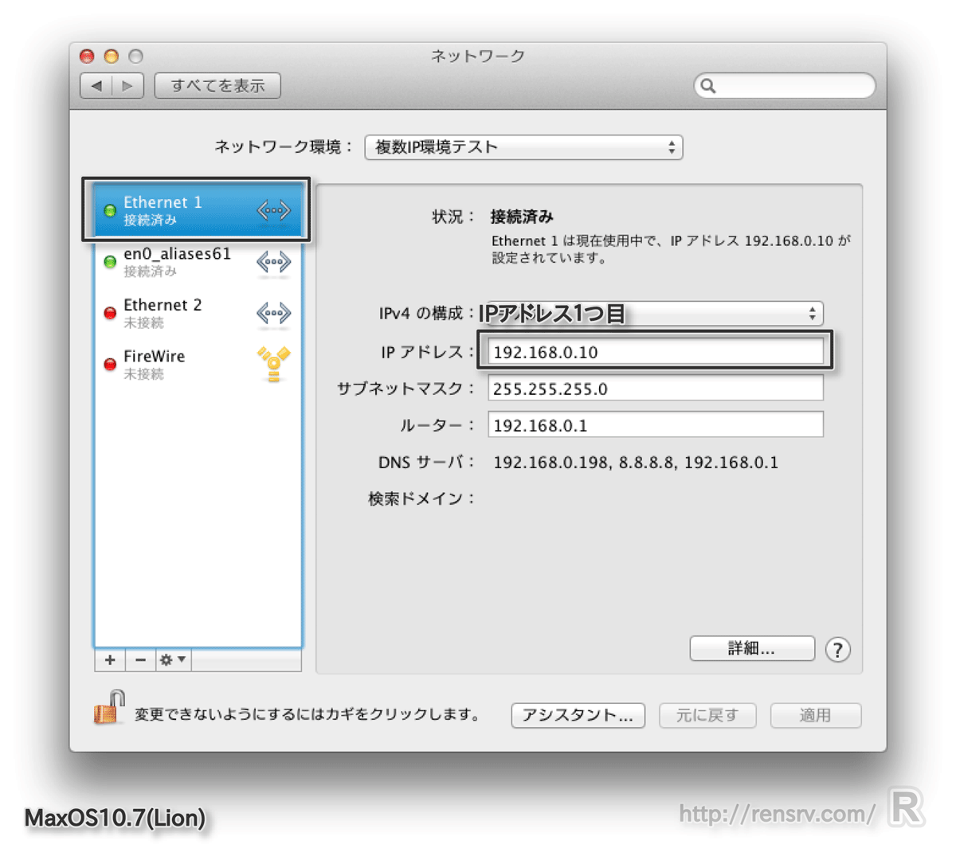Click the forward navigation arrow
The height and width of the screenshot is (848, 956).
coord(127,86)
